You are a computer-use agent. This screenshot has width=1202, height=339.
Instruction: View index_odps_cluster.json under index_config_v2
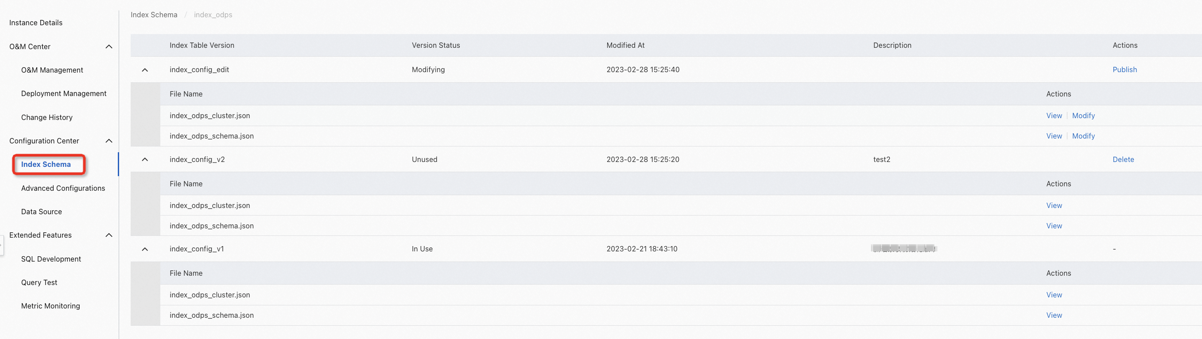[x=1054, y=206]
